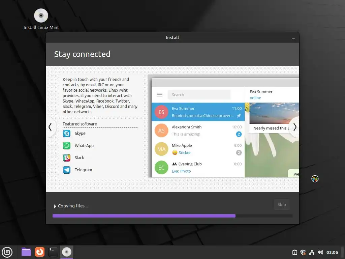Launch Firefox from the taskbar
Viewport: 345px width, 259px height.
point(40,252)
